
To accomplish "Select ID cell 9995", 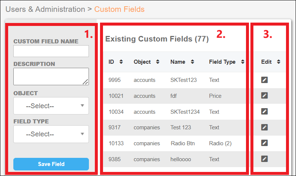I will tap(114, 80).
